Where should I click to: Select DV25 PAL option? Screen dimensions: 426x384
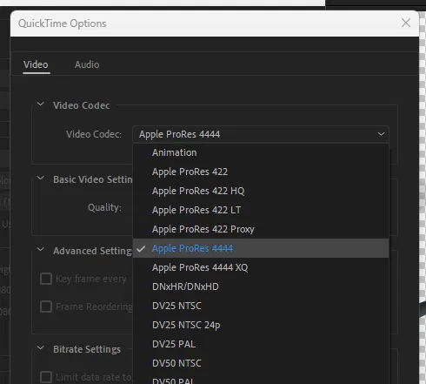[261, 344]
